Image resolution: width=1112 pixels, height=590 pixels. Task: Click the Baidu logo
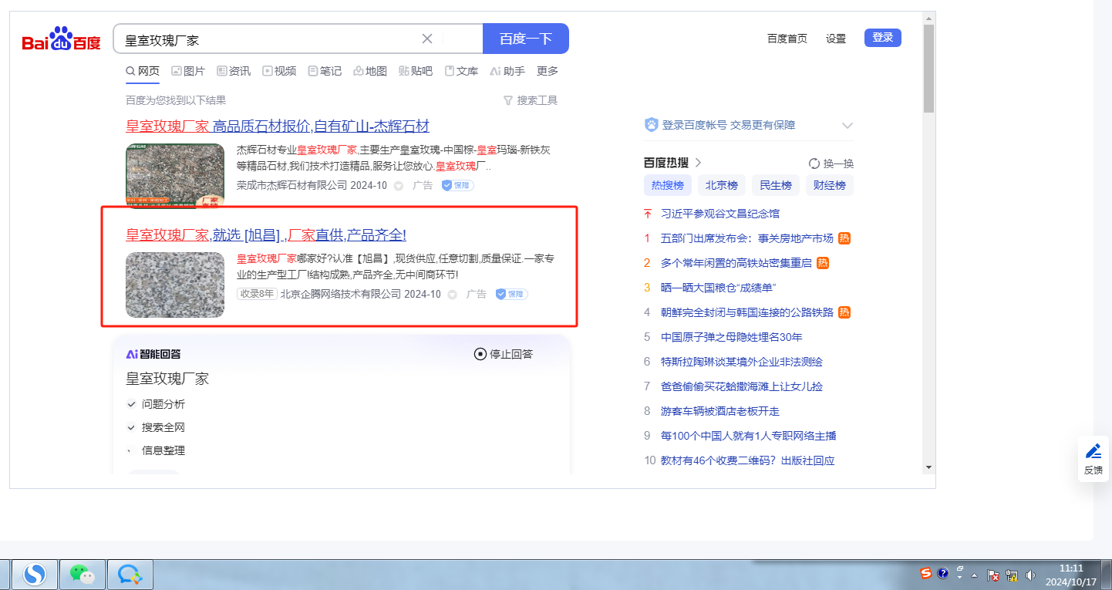pyautogui.click(x=61, y=39)
